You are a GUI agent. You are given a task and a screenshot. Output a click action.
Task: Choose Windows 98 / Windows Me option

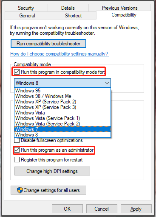pos(62,96)
